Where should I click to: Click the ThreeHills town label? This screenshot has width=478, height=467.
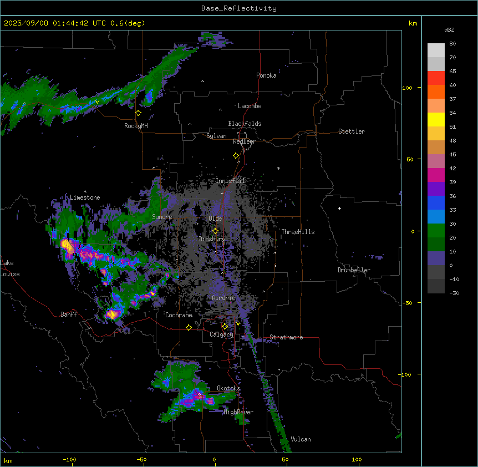(298, 232)
